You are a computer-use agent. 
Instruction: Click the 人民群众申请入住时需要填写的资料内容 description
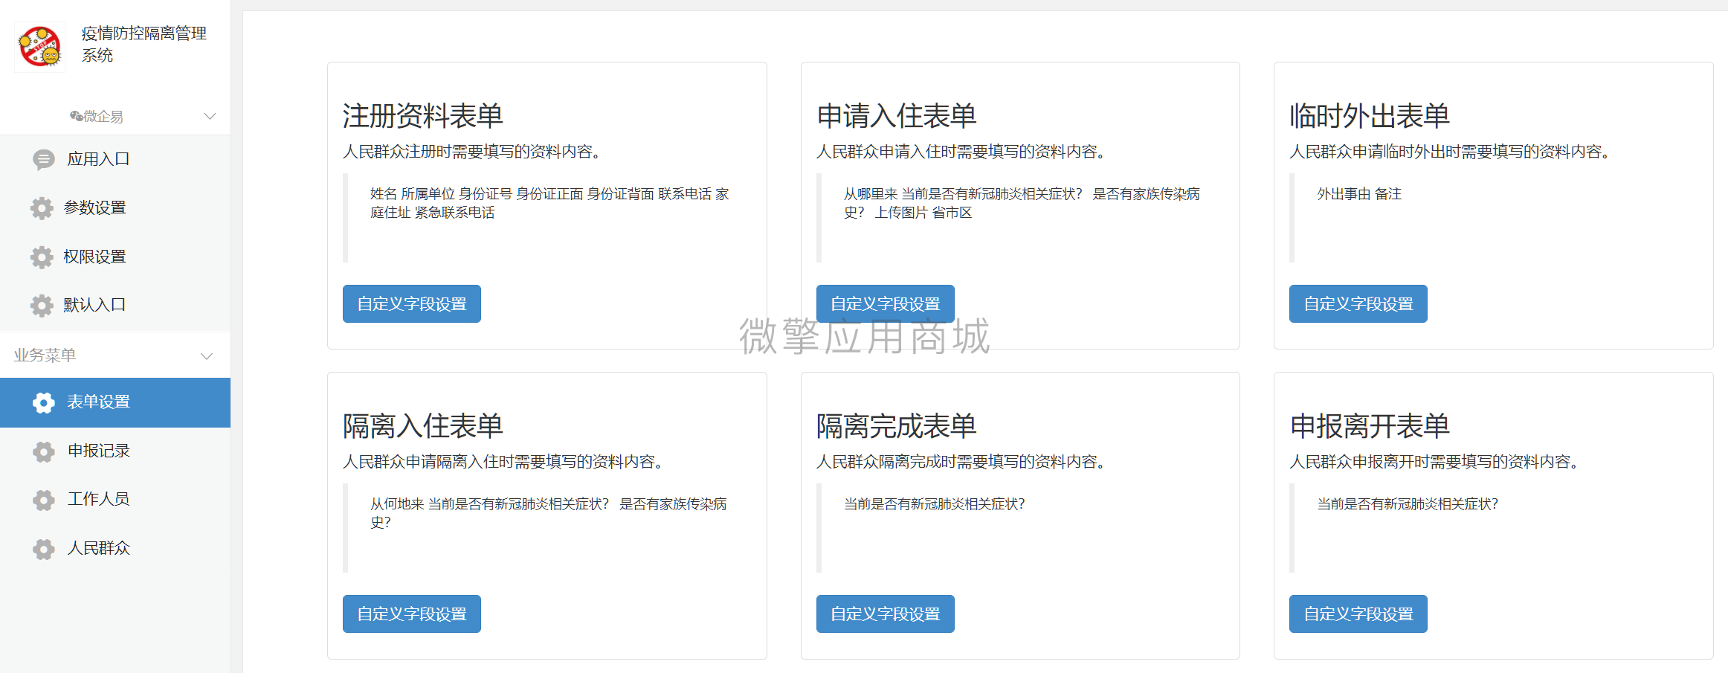961,152
